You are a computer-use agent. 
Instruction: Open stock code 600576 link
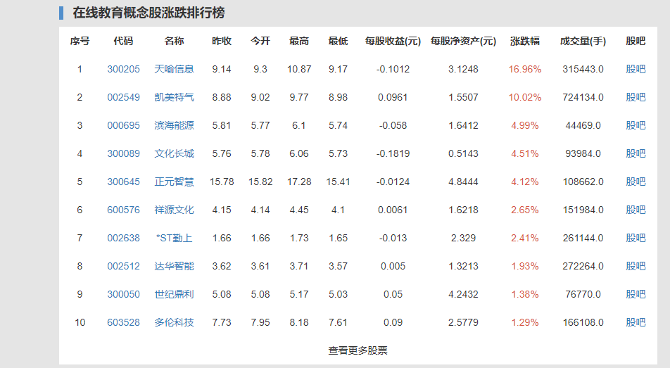click(123, 210)
